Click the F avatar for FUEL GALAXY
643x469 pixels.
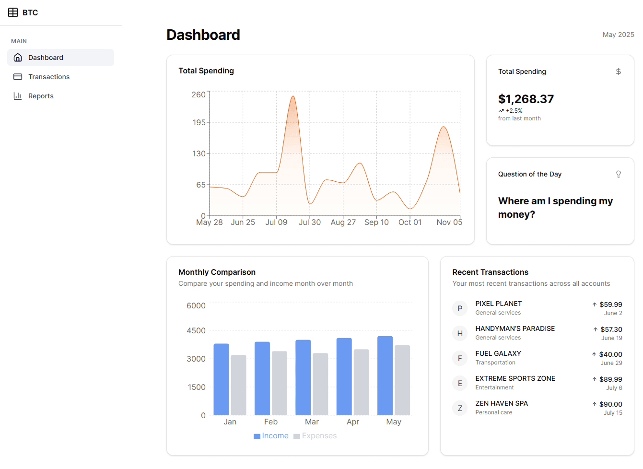coord(460,358)
